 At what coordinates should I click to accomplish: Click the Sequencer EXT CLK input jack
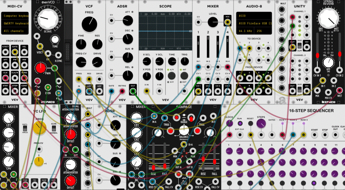240,135
